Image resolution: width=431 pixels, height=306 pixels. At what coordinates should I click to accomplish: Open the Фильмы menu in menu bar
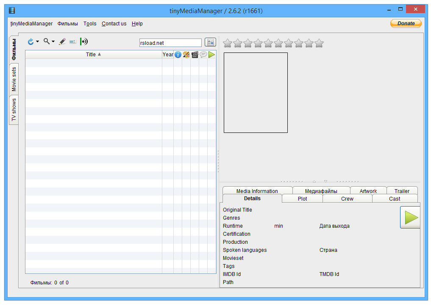coord(68,24)
